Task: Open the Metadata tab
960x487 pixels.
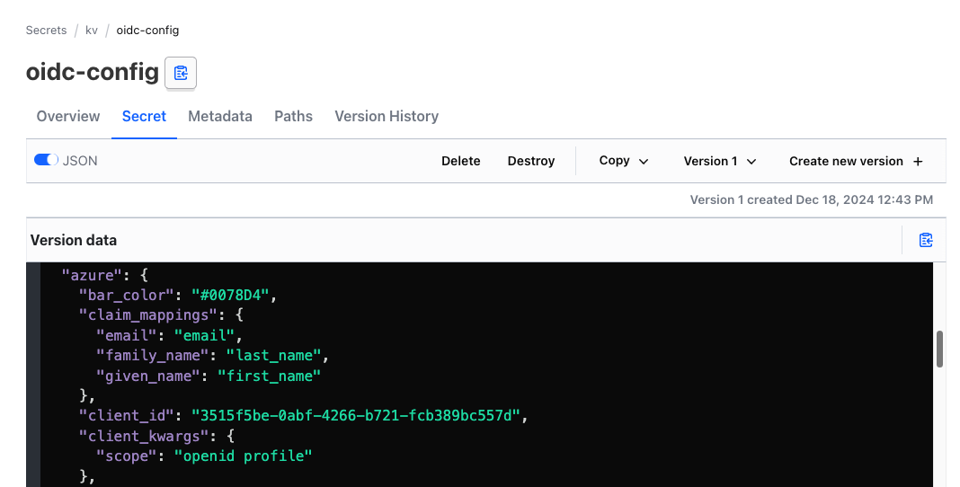Action: click(220, 116)
